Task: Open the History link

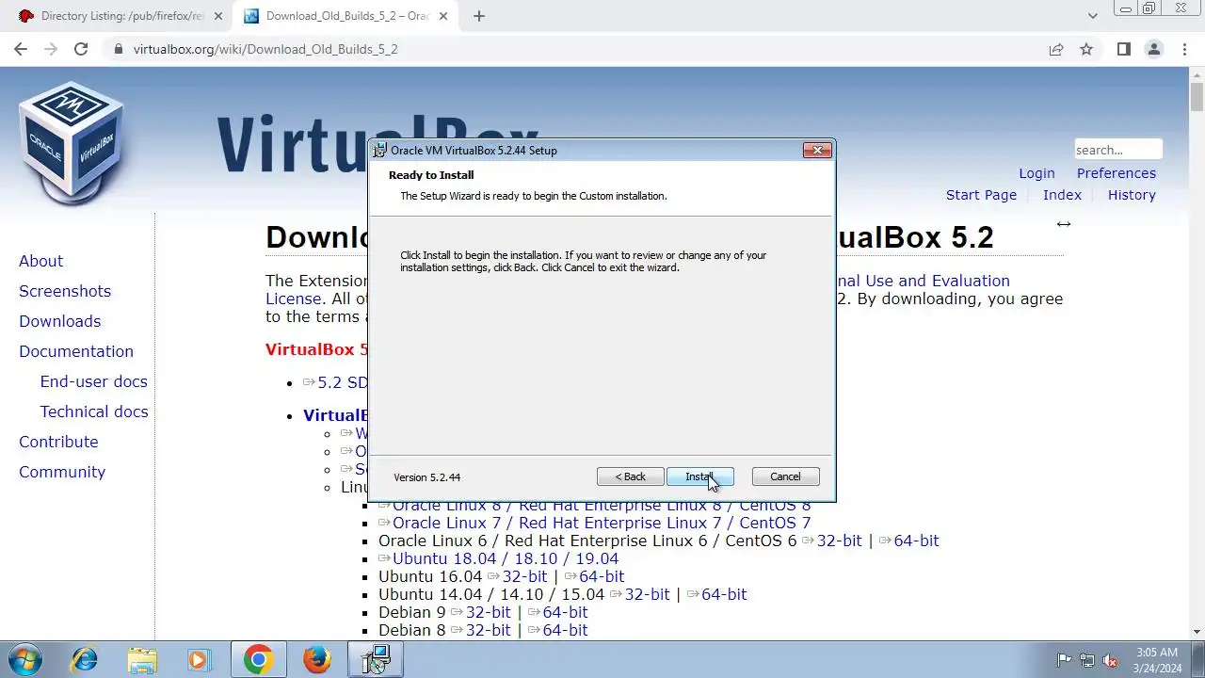Action: click(x=1132, y=195)
